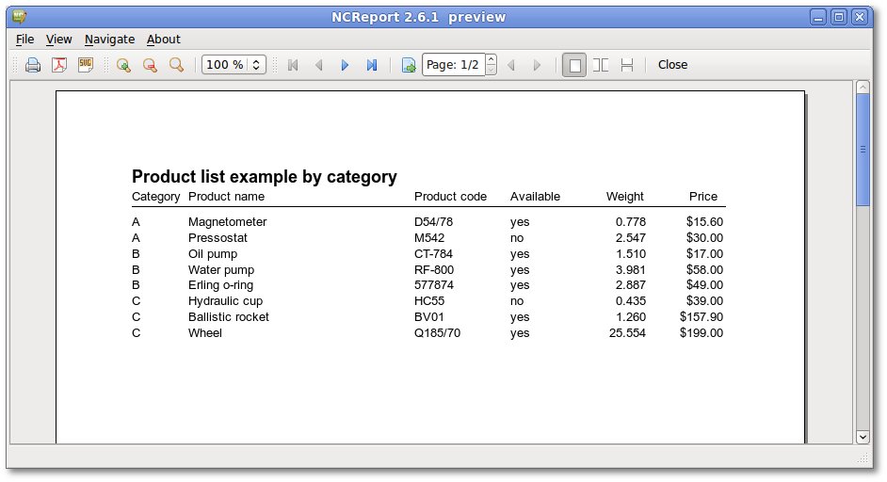Viewport: 887px width, 482px height.
Task: Click product code 'Q185/70'
Action: [437, 332]
